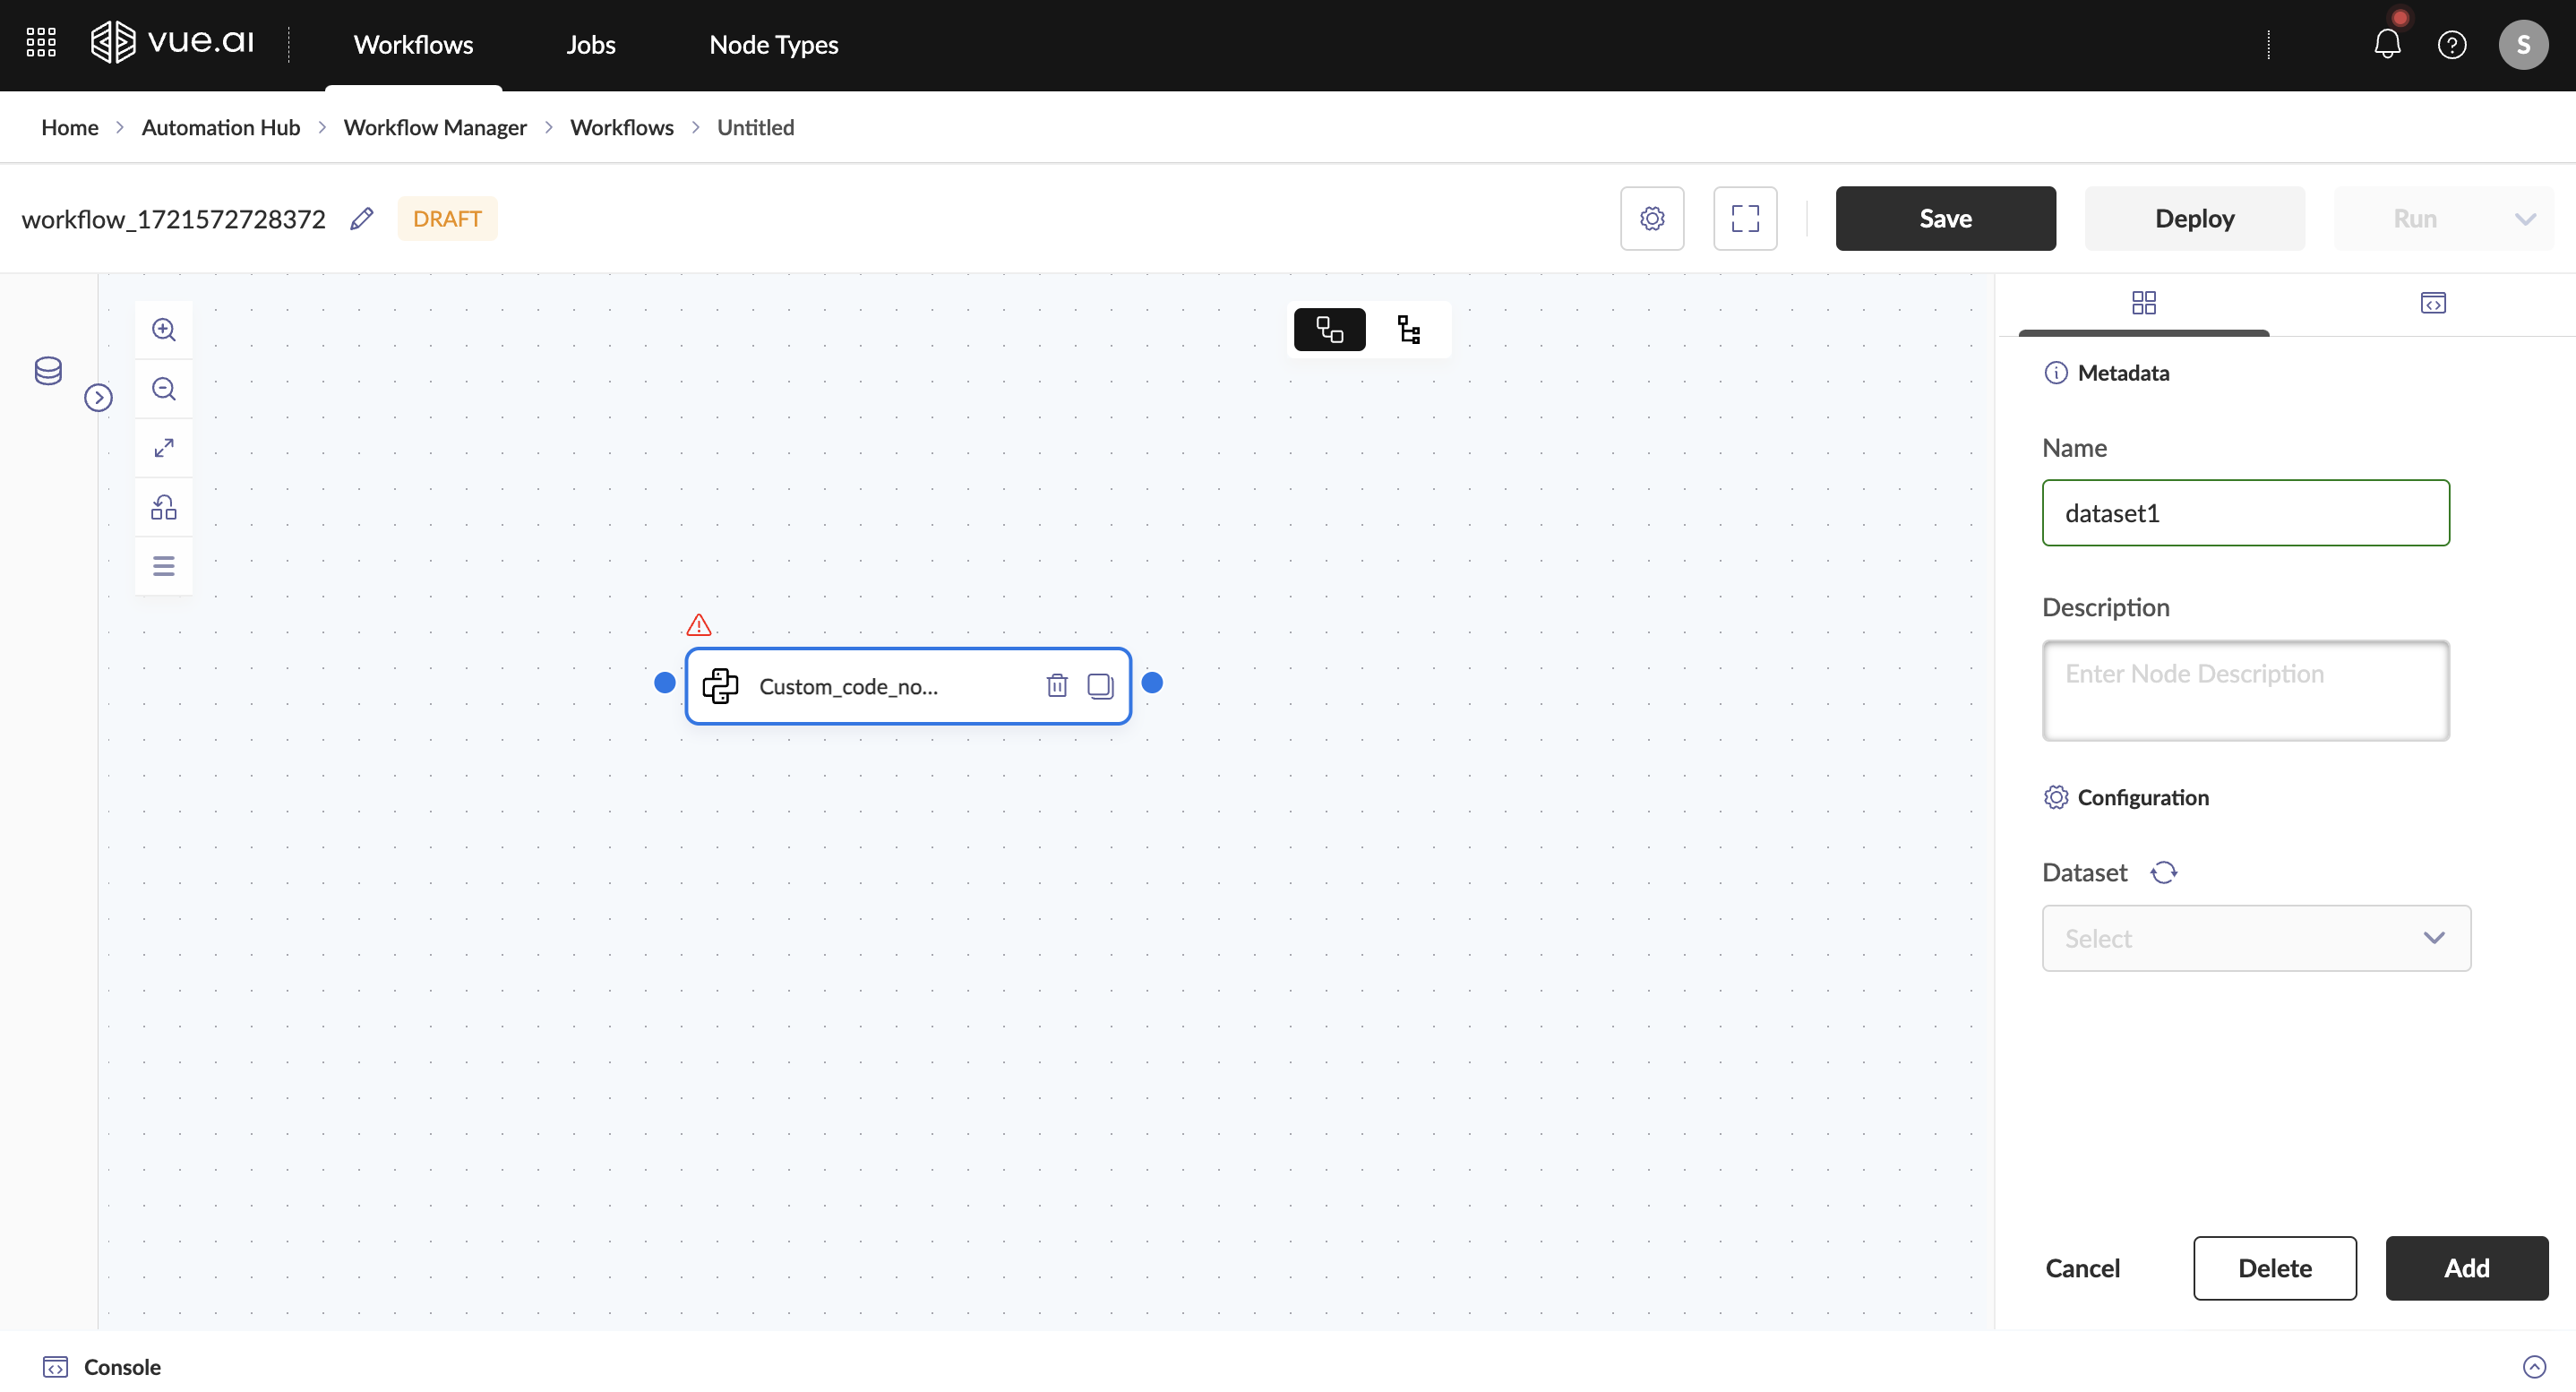The image size is (2576, 1392).
Task: Click the zoom out canvas icon
Action: pyautogui.click(x=164, y=389)
